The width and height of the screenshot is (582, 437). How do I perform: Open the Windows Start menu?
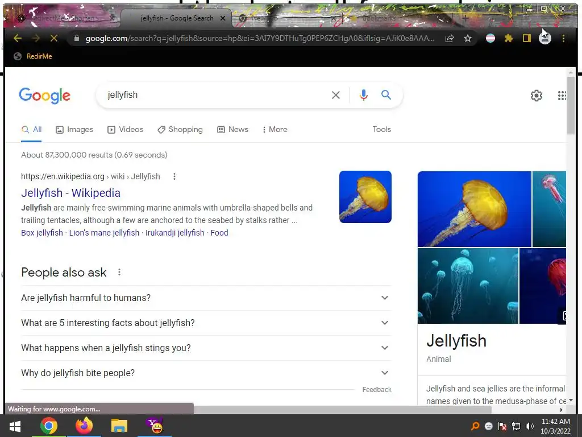tap(15, 426)
